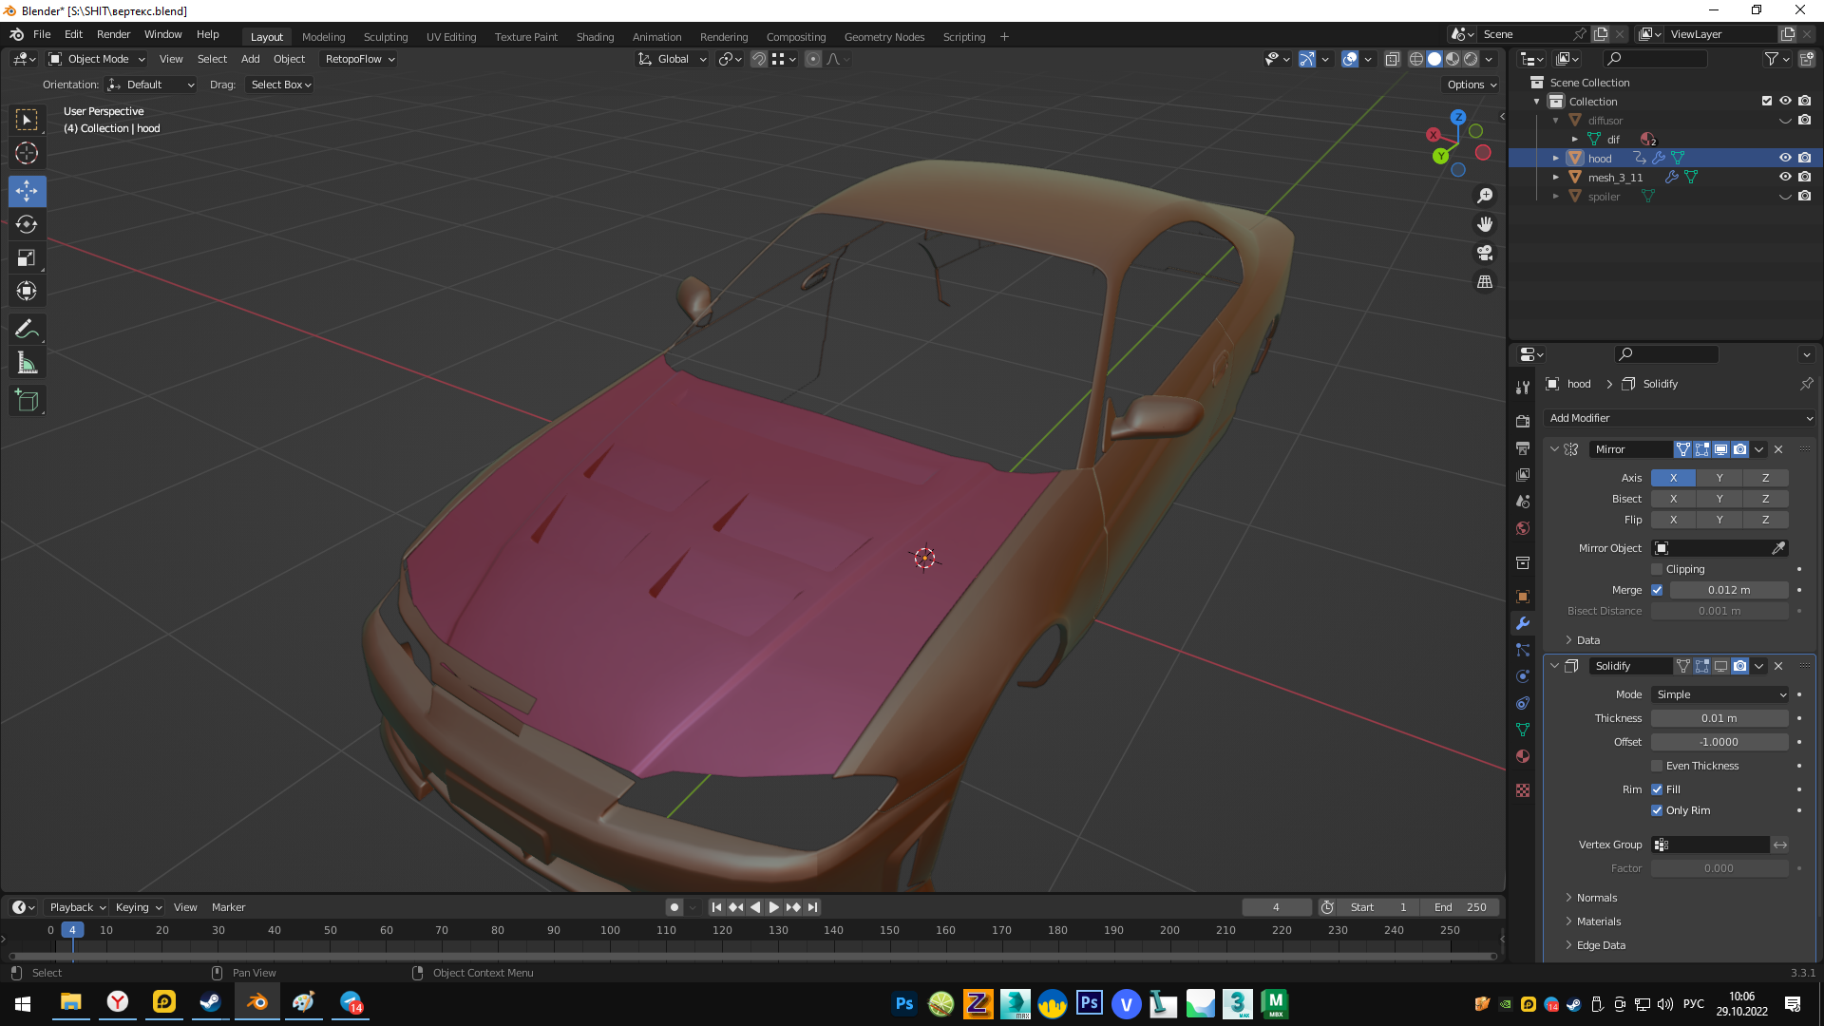Select the Add Cube tool
The image size is (1824, 1026).
coord(27,401)
